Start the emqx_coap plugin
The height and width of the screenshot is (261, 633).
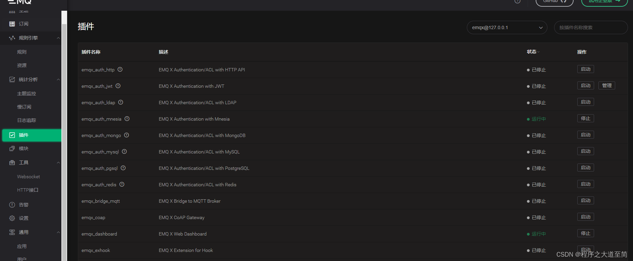click(586, 217)
